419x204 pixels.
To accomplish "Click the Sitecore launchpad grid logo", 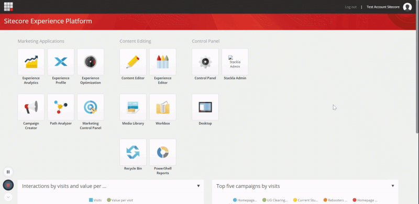I will click(x=8, y=7).
